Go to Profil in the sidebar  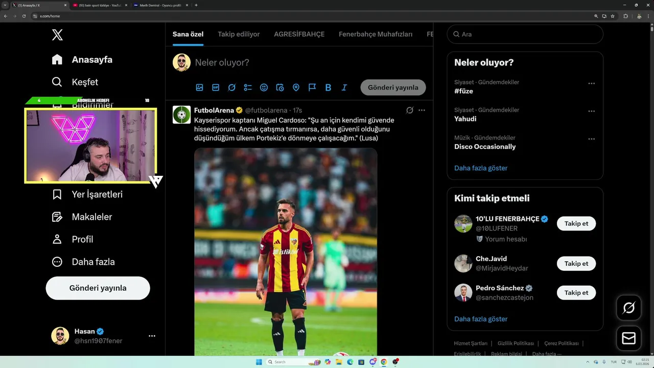pos(73,239)
